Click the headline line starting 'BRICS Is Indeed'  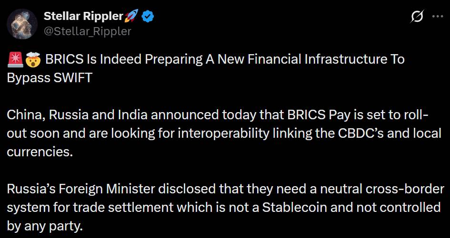point(225,59)
